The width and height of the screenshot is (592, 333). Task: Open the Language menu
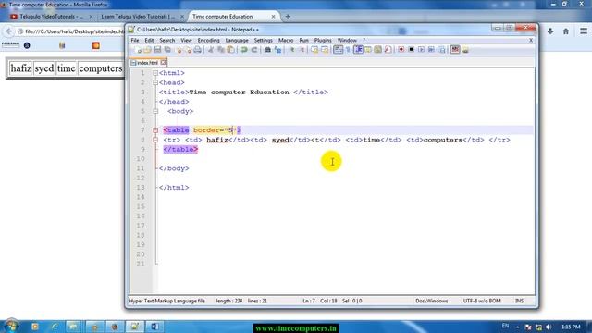pyautogui.click(x=237, y=40)
